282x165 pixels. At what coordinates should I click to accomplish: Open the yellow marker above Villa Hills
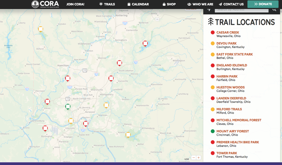click(x=71, y=121)
